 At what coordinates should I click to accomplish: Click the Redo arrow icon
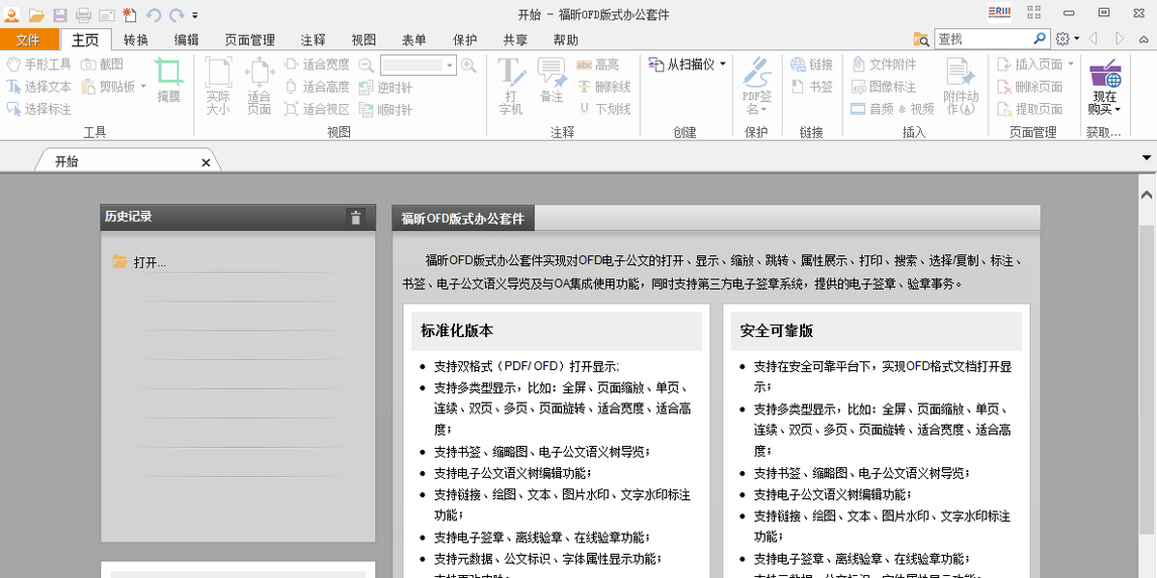[176, 14]
